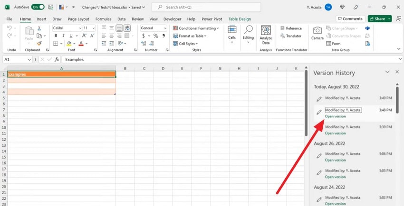
Task: Apply the yellow fill color
Action: (x=69, y=44)
